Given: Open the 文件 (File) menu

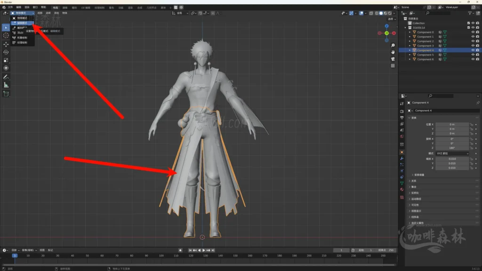Looking at the screenshot, I should (10, 8).
